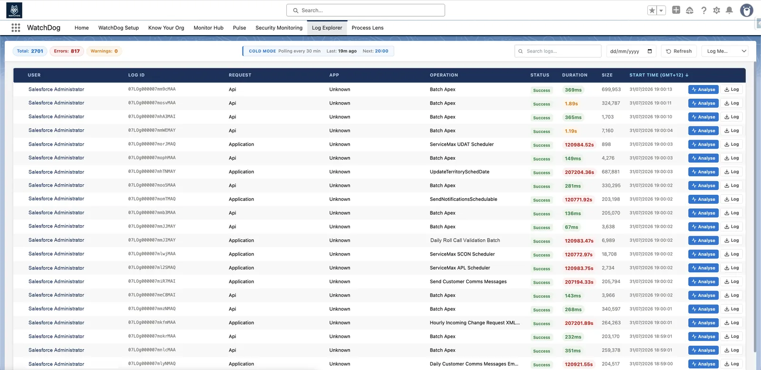Viewport: 761px width, 370px height.
Task: Analyse the log 07L0g000007mhA3MAI
Action: click(x=703, y=117)
